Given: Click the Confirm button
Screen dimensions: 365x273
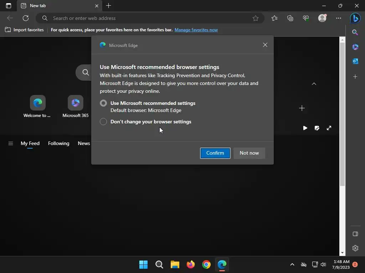Looking at the screenshot, I should [215, 153].
